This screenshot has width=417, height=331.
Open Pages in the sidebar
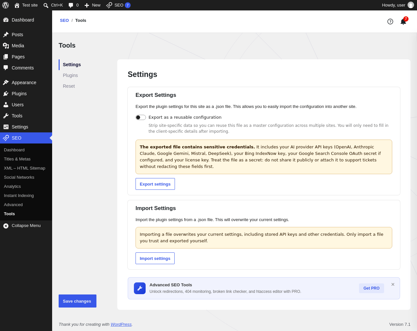26,57
